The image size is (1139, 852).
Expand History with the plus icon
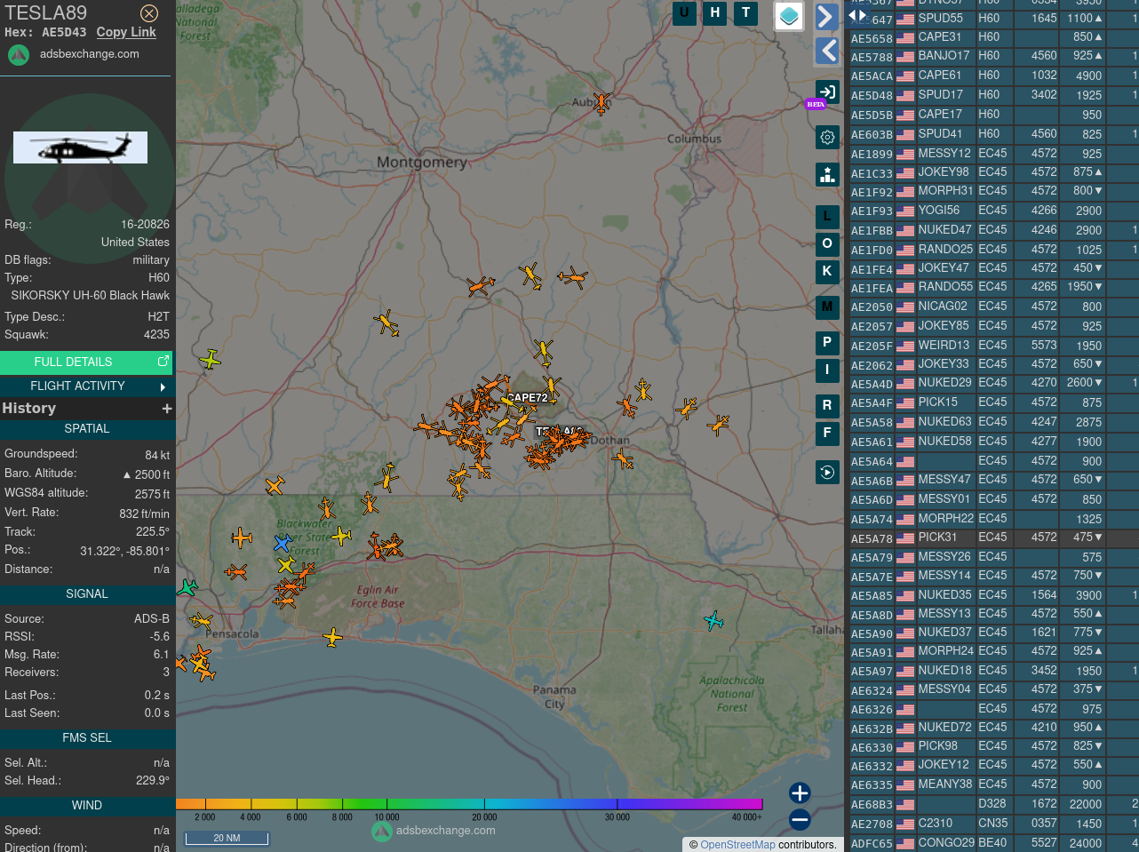tap(166, 409)
